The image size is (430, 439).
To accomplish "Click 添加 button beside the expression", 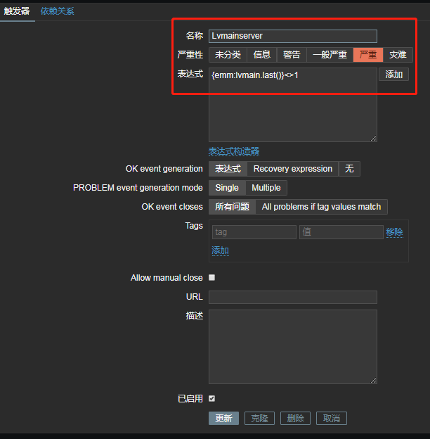I will (393, 75).
